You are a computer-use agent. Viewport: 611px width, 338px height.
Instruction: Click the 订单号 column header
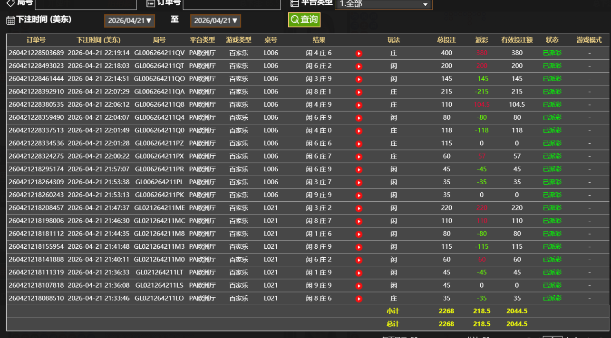click(x=36, y=40)
